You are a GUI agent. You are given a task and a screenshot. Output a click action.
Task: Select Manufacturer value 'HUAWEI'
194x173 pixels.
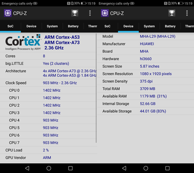click(147, 44)
